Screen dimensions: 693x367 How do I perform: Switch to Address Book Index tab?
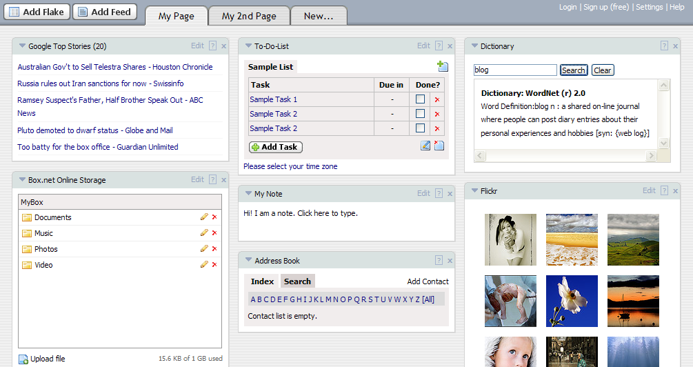pyautogui.click(x=262, y=281)
